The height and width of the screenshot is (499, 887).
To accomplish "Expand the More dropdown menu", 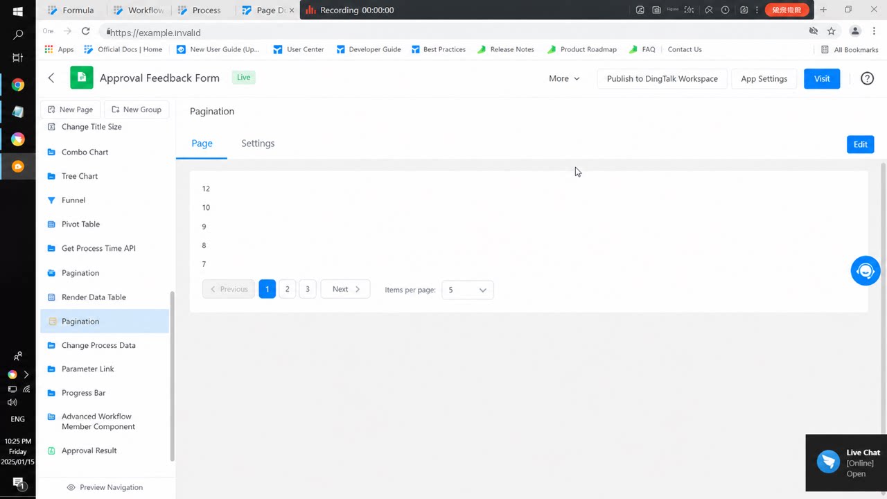I will (x=564, y=78).
